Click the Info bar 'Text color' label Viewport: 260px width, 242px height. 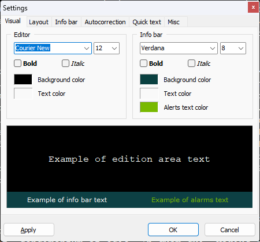point(177,94)
